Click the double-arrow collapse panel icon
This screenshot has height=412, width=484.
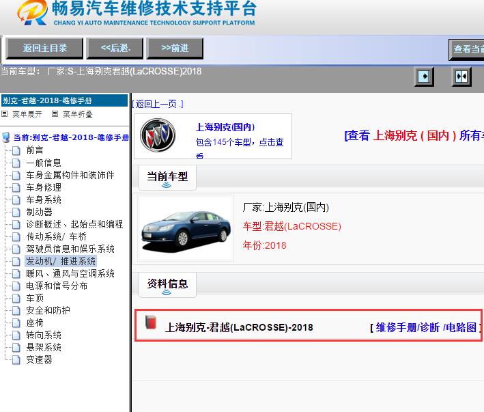point(461,77)
